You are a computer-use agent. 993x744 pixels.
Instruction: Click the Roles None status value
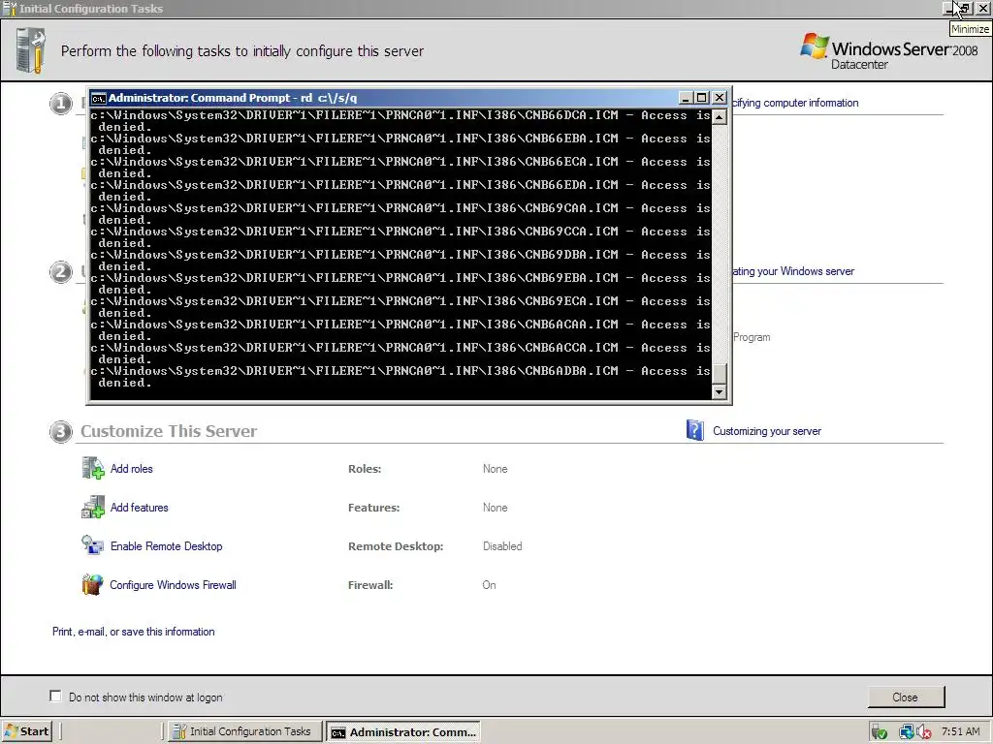(496, 469)
